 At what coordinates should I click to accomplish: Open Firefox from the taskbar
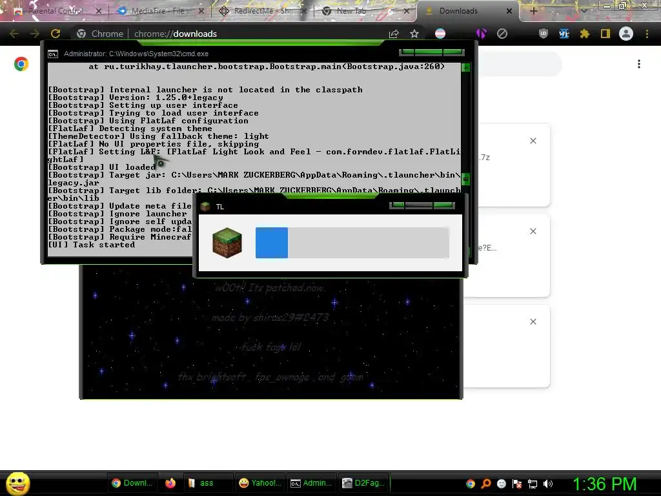[170, 483]
